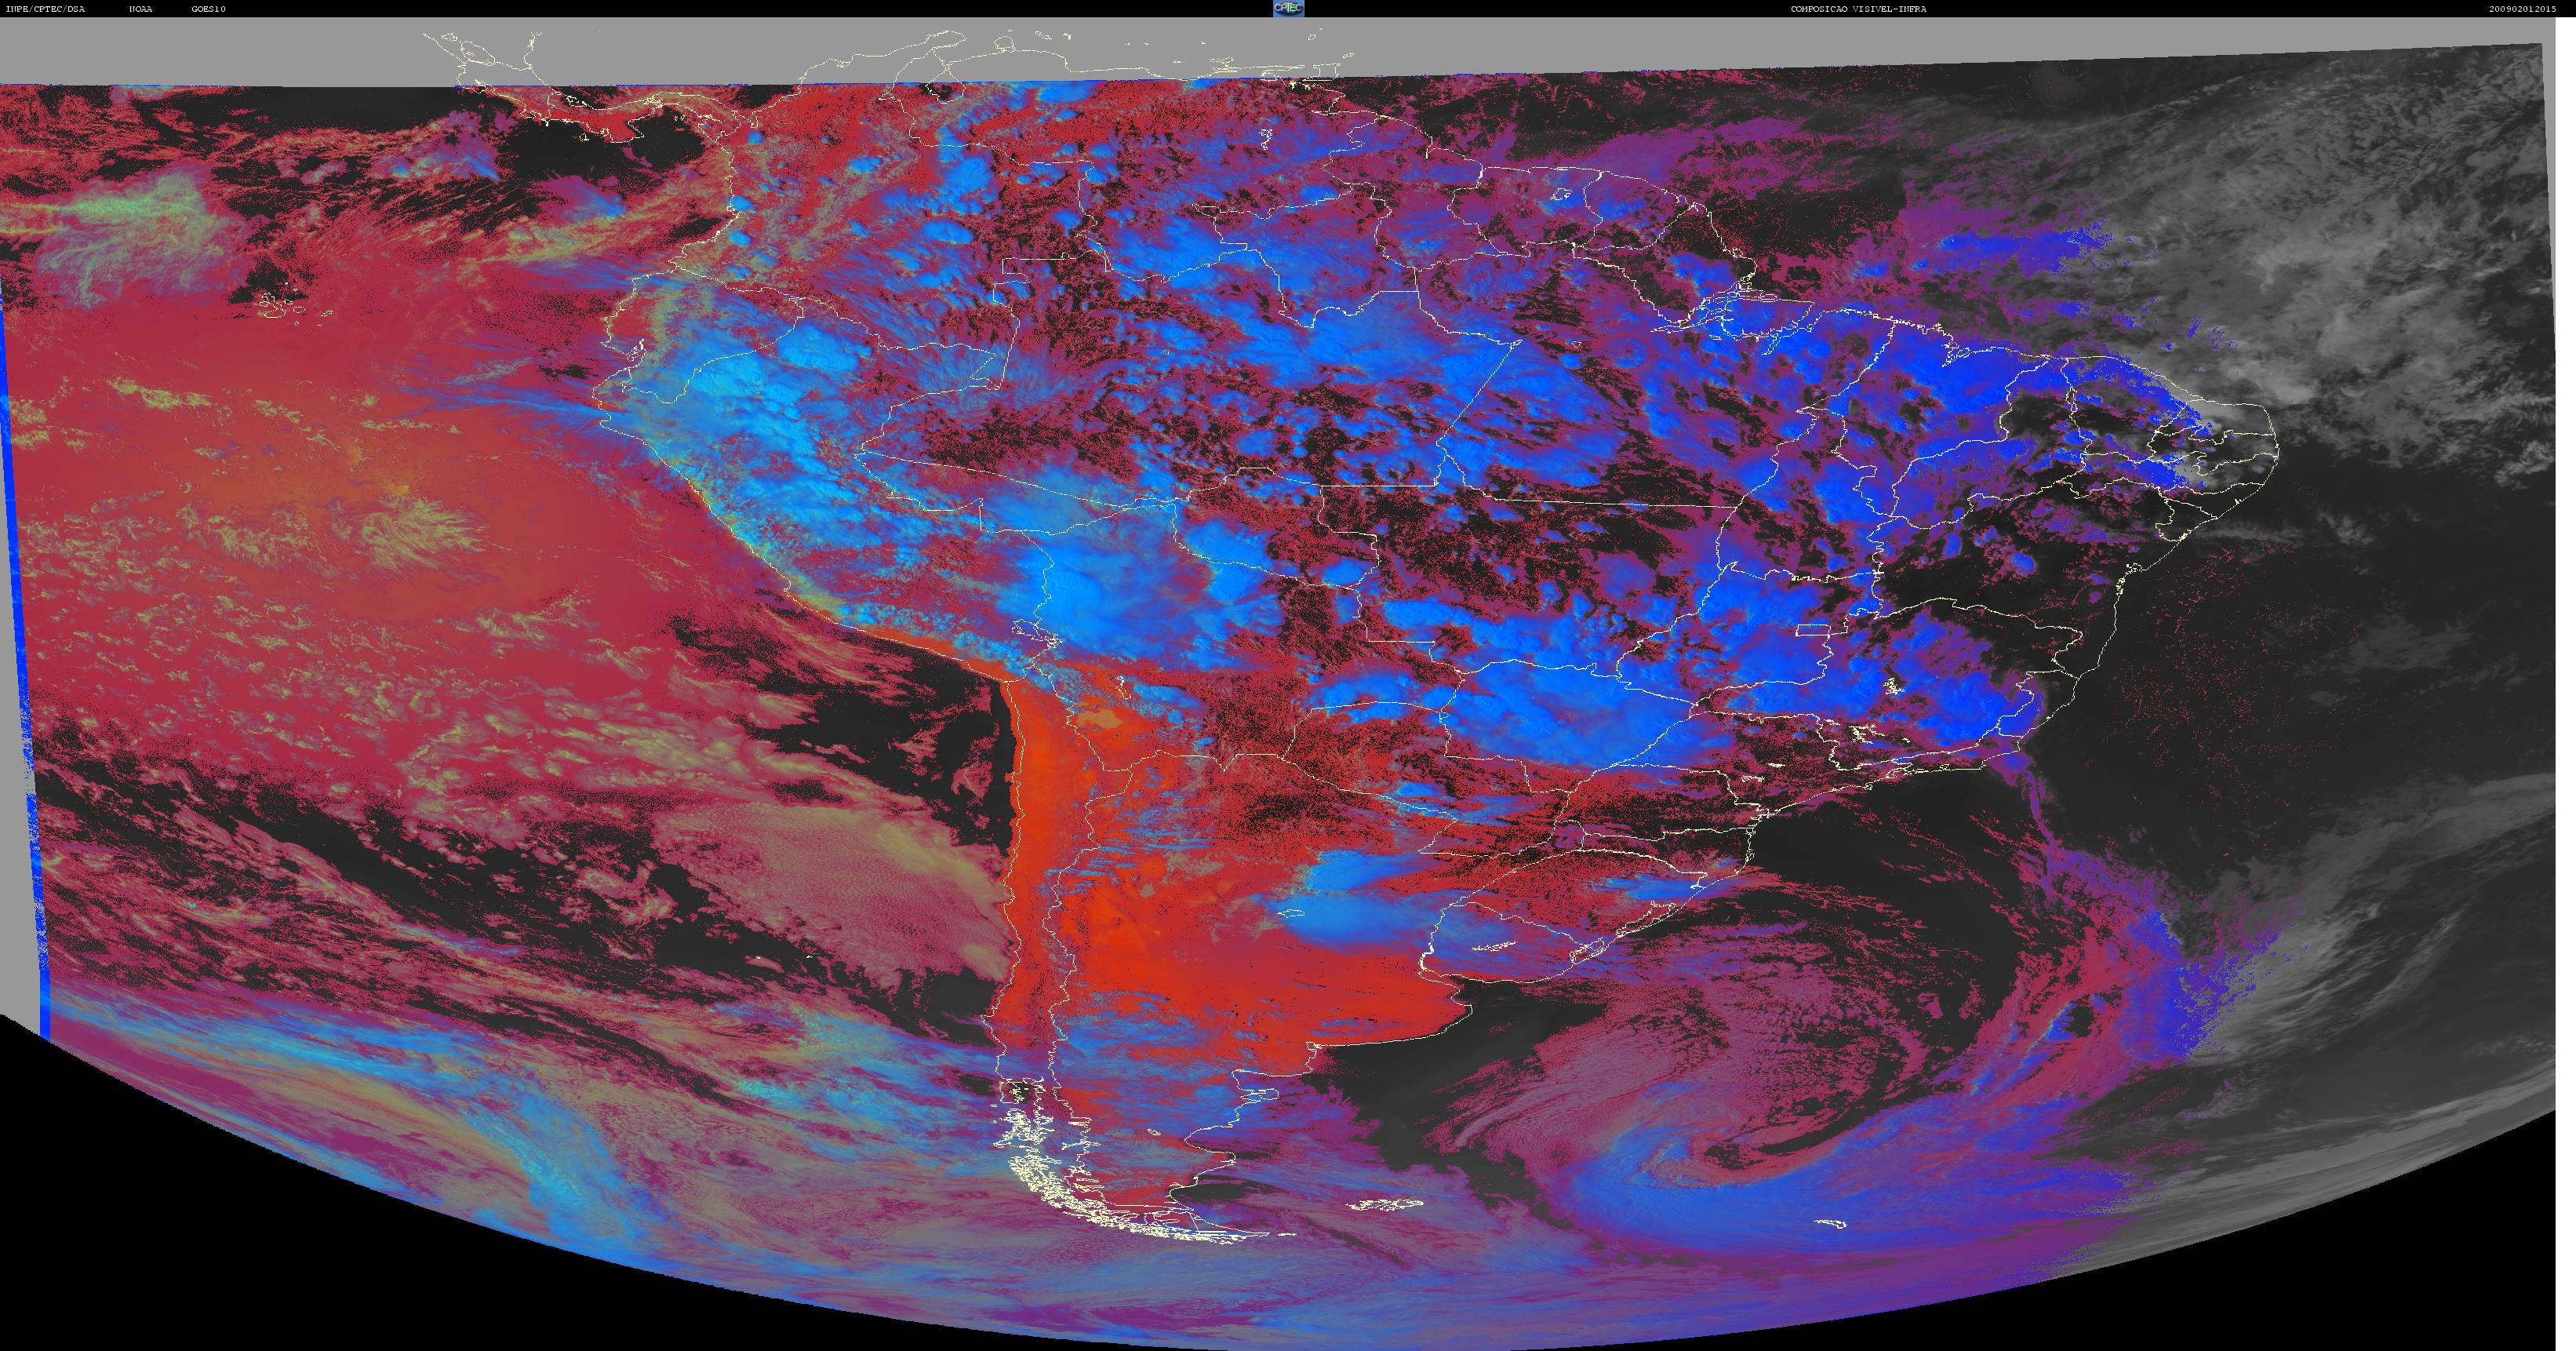
Task: Click the "INPE/CPTEC/DSA" header text
Action: coord(45,9)
